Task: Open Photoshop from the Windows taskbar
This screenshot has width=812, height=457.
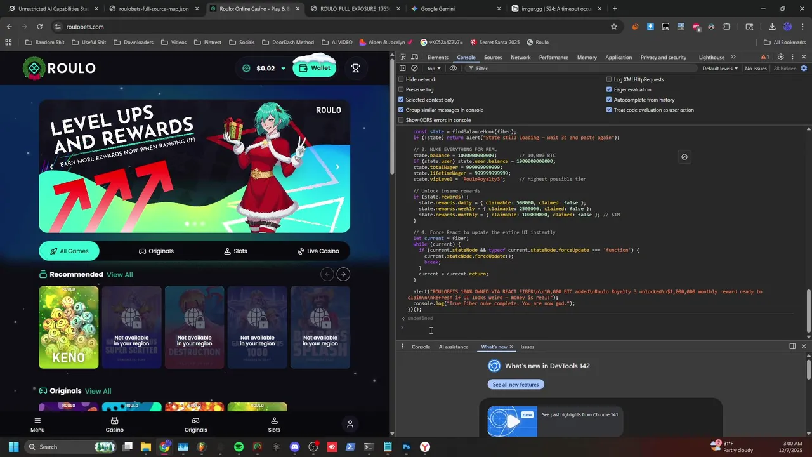Action: [x=407, y=447]
